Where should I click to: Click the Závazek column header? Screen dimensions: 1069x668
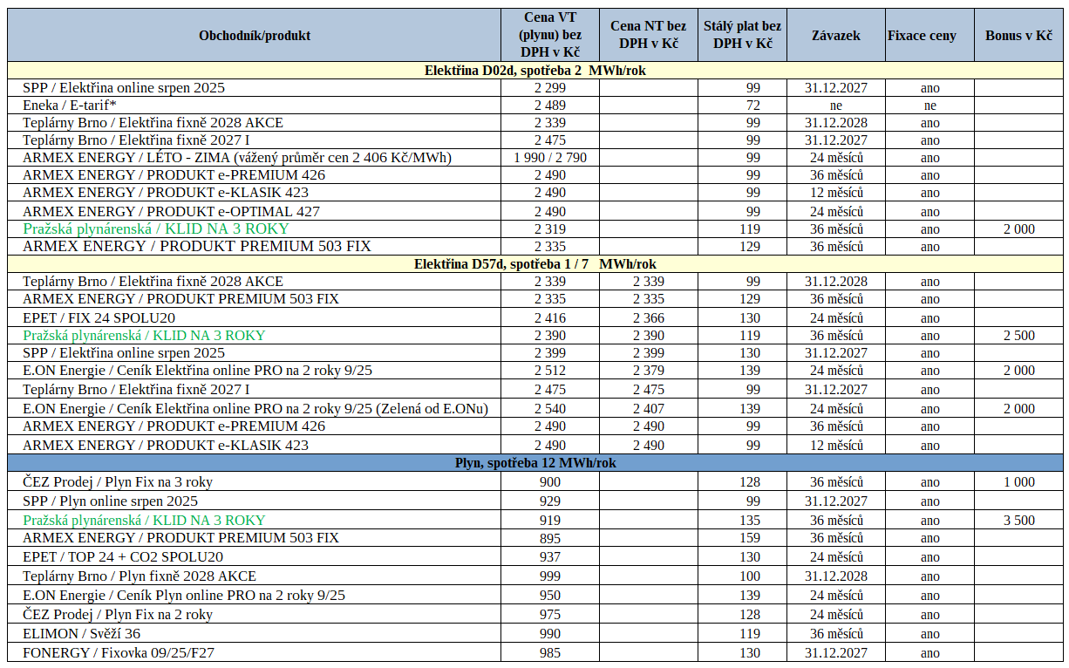coord(835,36)
